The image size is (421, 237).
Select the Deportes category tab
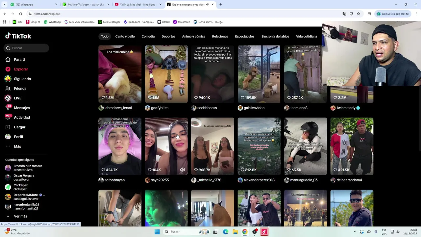click(168, 37)
